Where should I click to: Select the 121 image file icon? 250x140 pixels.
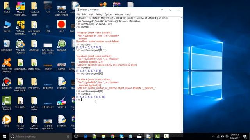(x=48, y=8)
